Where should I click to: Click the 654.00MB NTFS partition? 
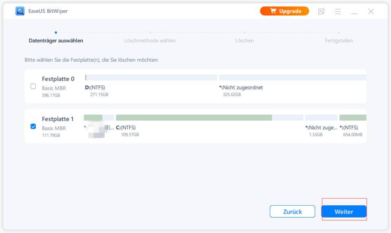pos(353,118)
